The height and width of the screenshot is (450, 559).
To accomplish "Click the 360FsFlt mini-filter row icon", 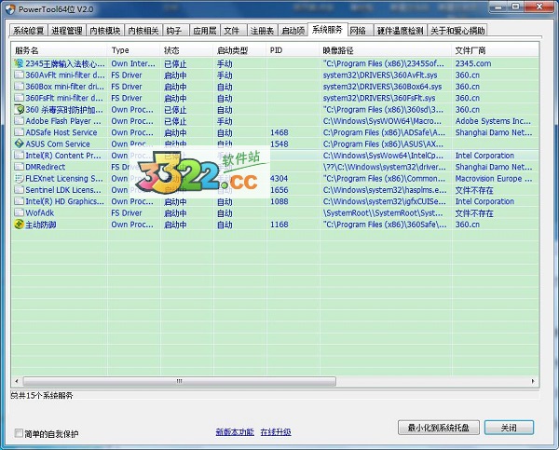I will [19, 98].
